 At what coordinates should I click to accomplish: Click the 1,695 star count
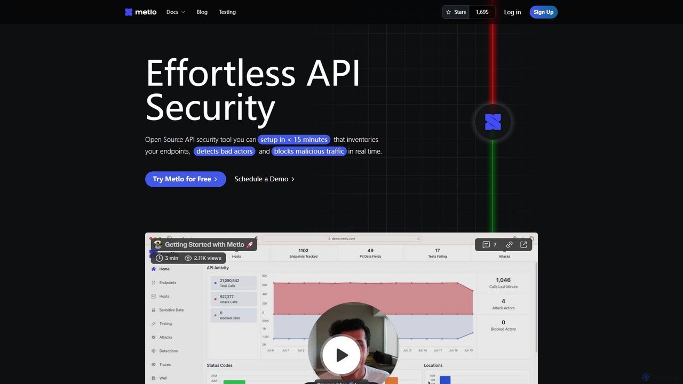coord(482,12)
